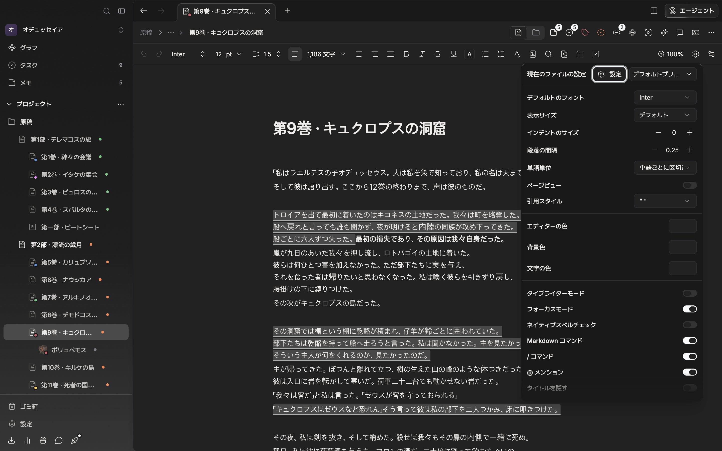Open the notes icon with badge 5

[554, 33]
